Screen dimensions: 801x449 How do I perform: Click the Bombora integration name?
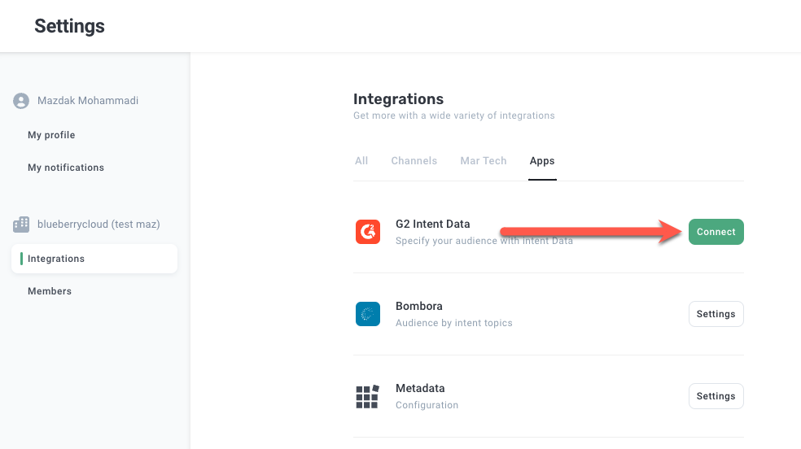point(418,307)
